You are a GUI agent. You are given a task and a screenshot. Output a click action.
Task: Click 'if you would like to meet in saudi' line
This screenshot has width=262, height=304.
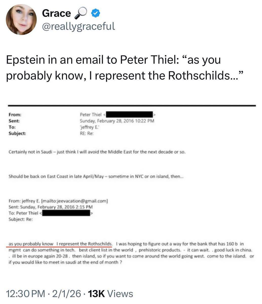(65, 262)
